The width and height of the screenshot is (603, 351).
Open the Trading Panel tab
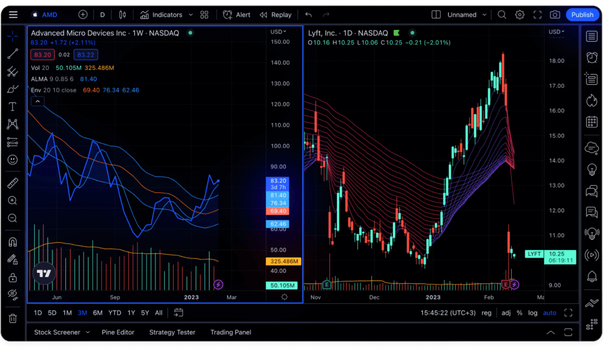pos(230,333)
